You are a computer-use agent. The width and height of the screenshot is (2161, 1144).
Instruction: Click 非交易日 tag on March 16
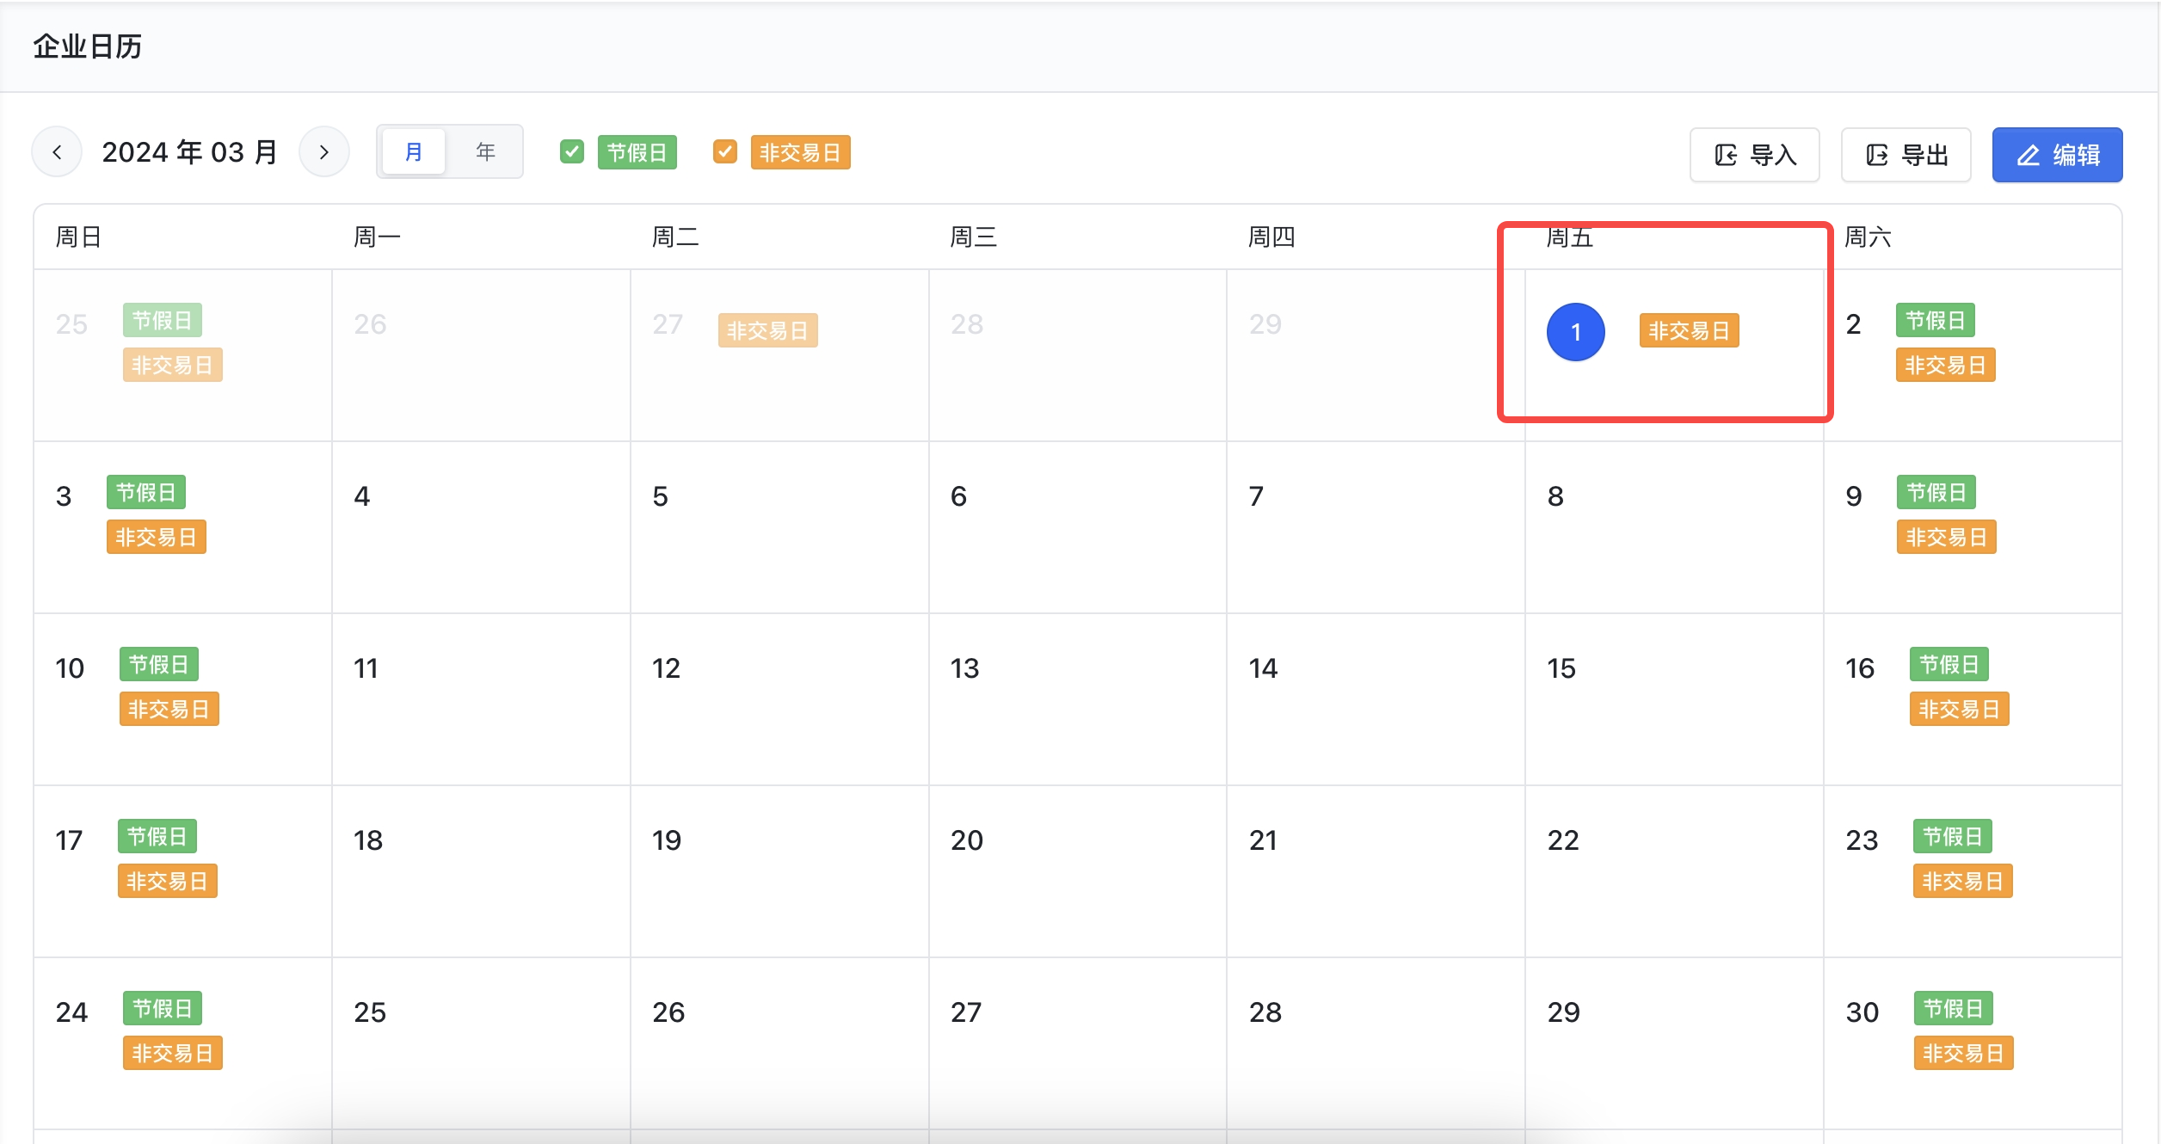coord(1960,710)
